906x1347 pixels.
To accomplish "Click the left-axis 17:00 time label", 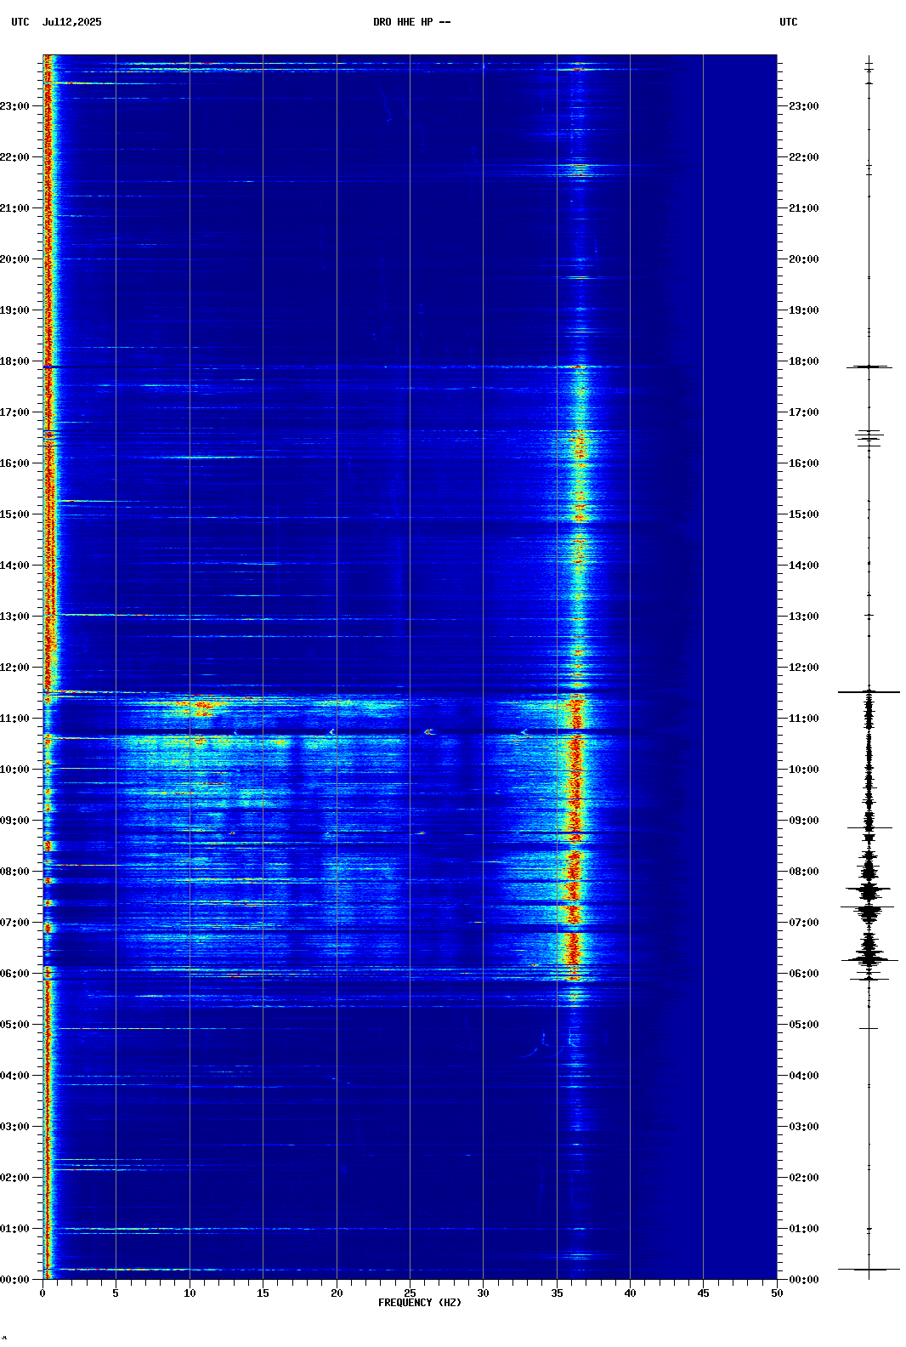I will click(14, 412).
